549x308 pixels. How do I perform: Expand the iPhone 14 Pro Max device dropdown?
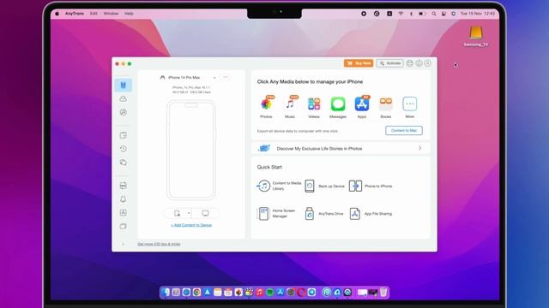pyautogui.click(x=214, y=78)
